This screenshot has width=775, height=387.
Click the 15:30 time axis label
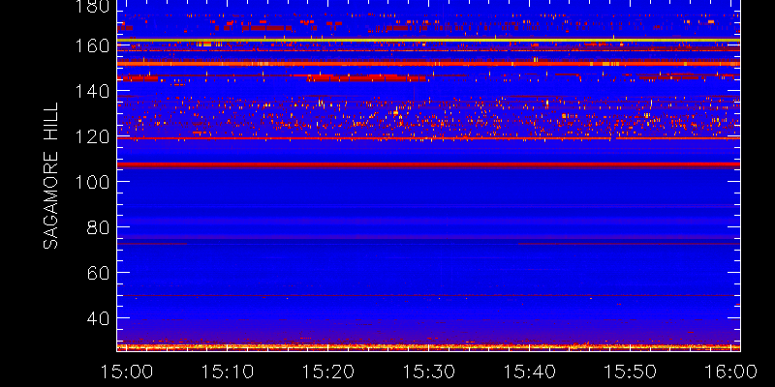[x=429, y=372]
